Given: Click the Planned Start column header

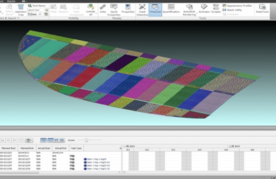Looking at the screenshot, I should 8,148.
